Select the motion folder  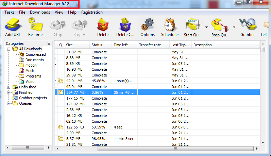click(x=31, y=65)
